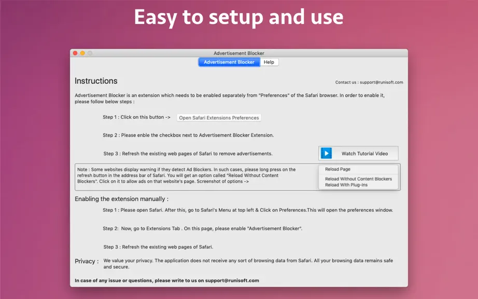478x299 pixels.
Task: Click the Privacy label
Action: [87, 261]
